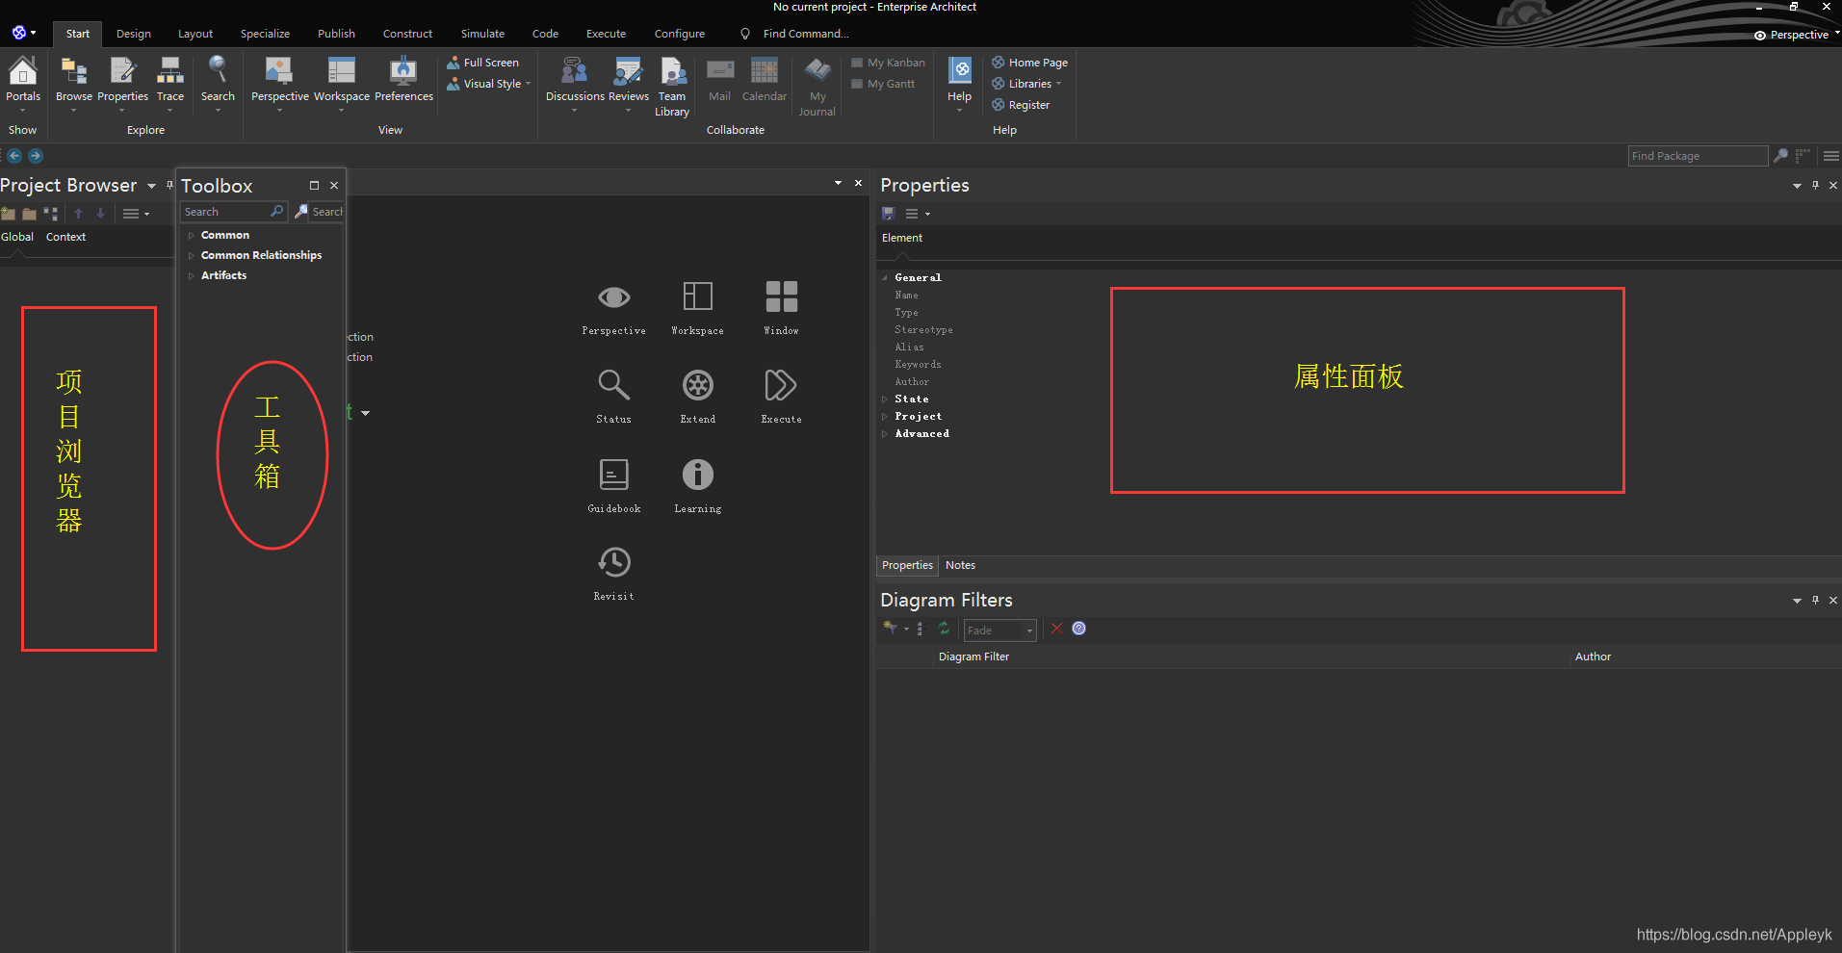Expand the Project properties section
This screenshot has width=1842, height=953.
[x=885, y=417]
